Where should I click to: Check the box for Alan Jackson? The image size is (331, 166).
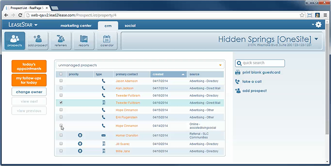coord(61,88)
